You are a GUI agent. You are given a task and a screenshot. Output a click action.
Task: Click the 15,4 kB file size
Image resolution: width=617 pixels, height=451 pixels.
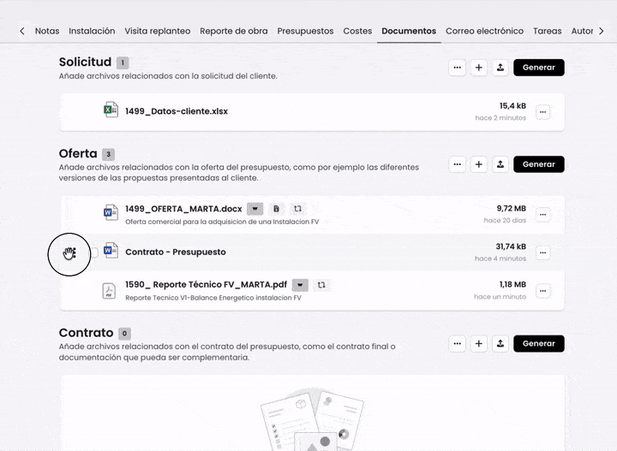tap(512, 105)
